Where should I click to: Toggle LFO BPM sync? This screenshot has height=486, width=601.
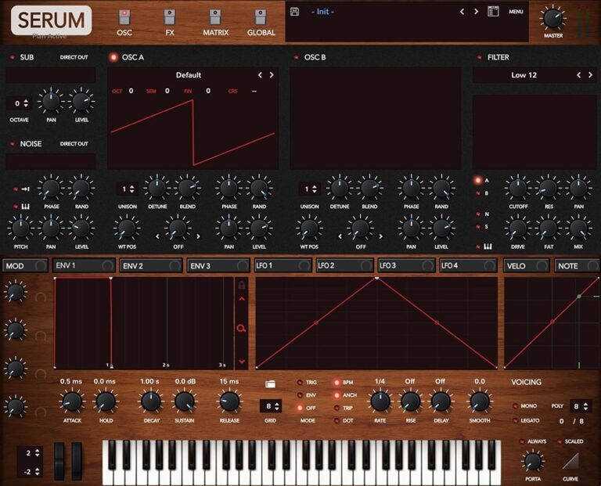pos(336,382)
